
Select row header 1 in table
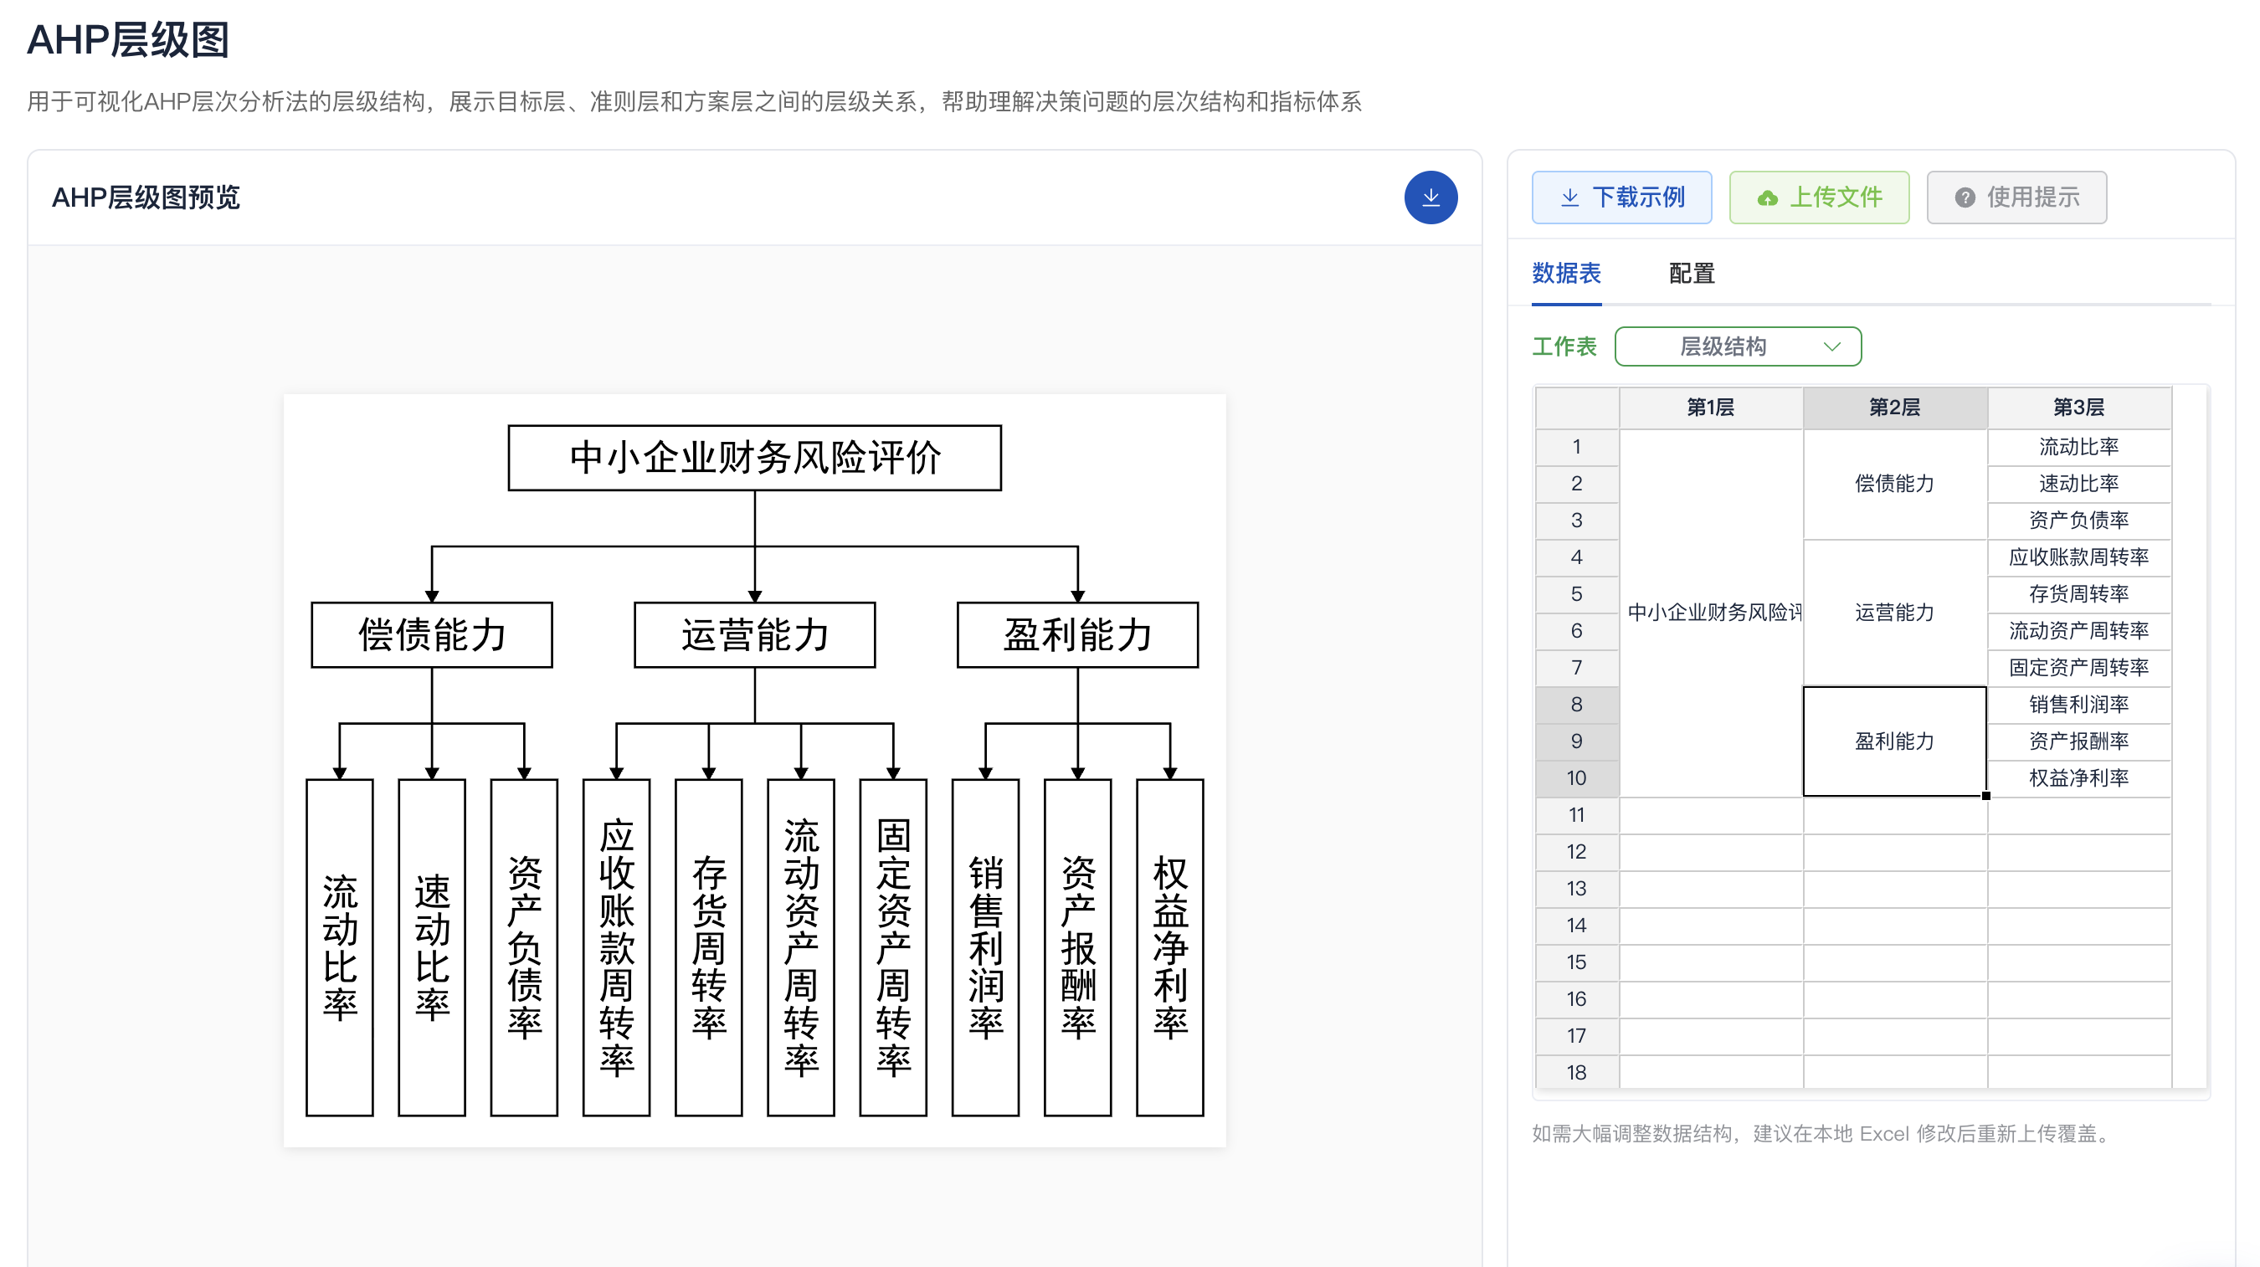pos(1577,447)
